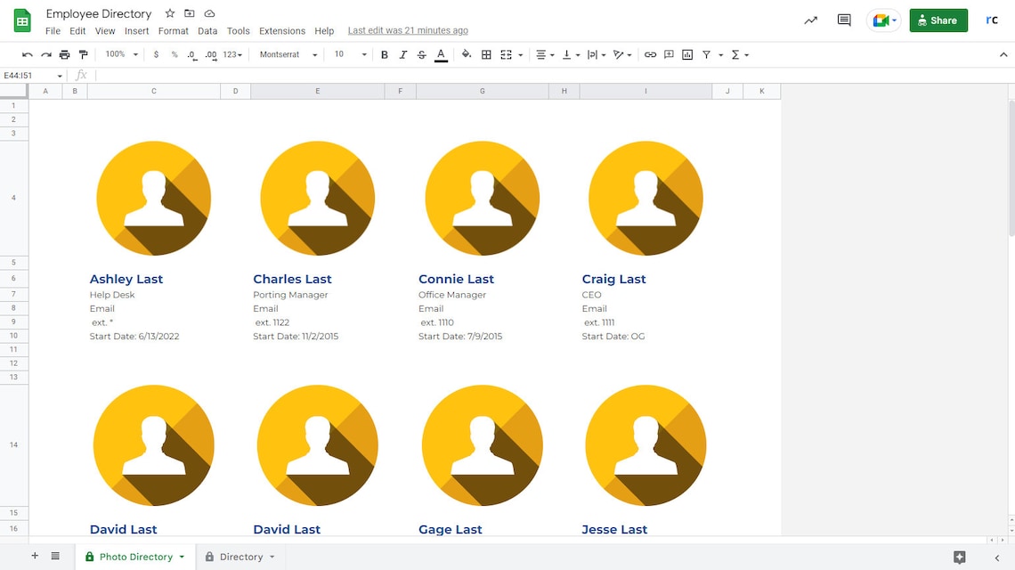Click the 'Ashley Last' name
1015x570 pixels.
tap(126, 279)
